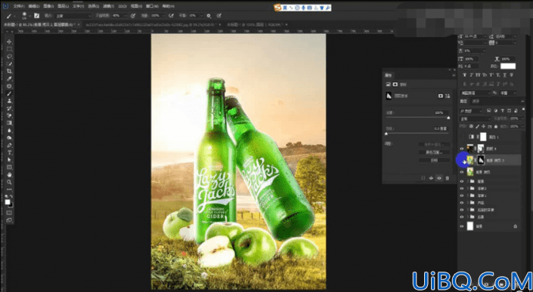The image size is (533, 292).
Task: Toggle faux bold in Character panel
Action: (x=464, y=75)
